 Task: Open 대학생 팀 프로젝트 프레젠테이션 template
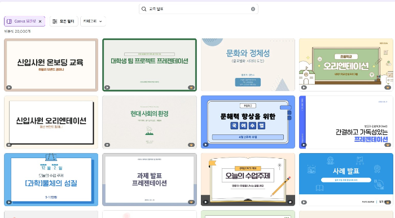(x=150, y=65)
